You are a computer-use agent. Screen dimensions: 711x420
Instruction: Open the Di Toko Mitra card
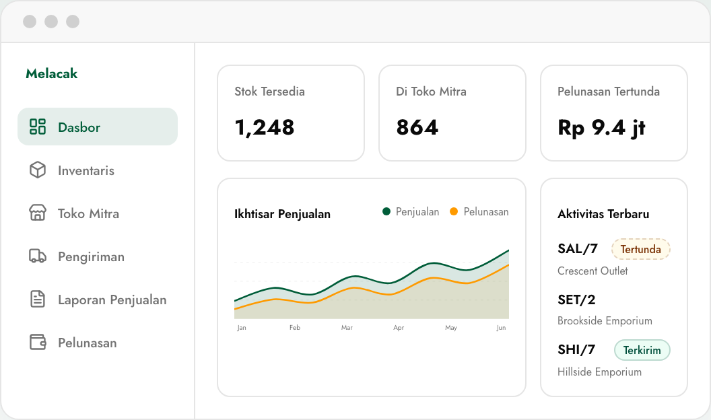[x=452, y=113]
